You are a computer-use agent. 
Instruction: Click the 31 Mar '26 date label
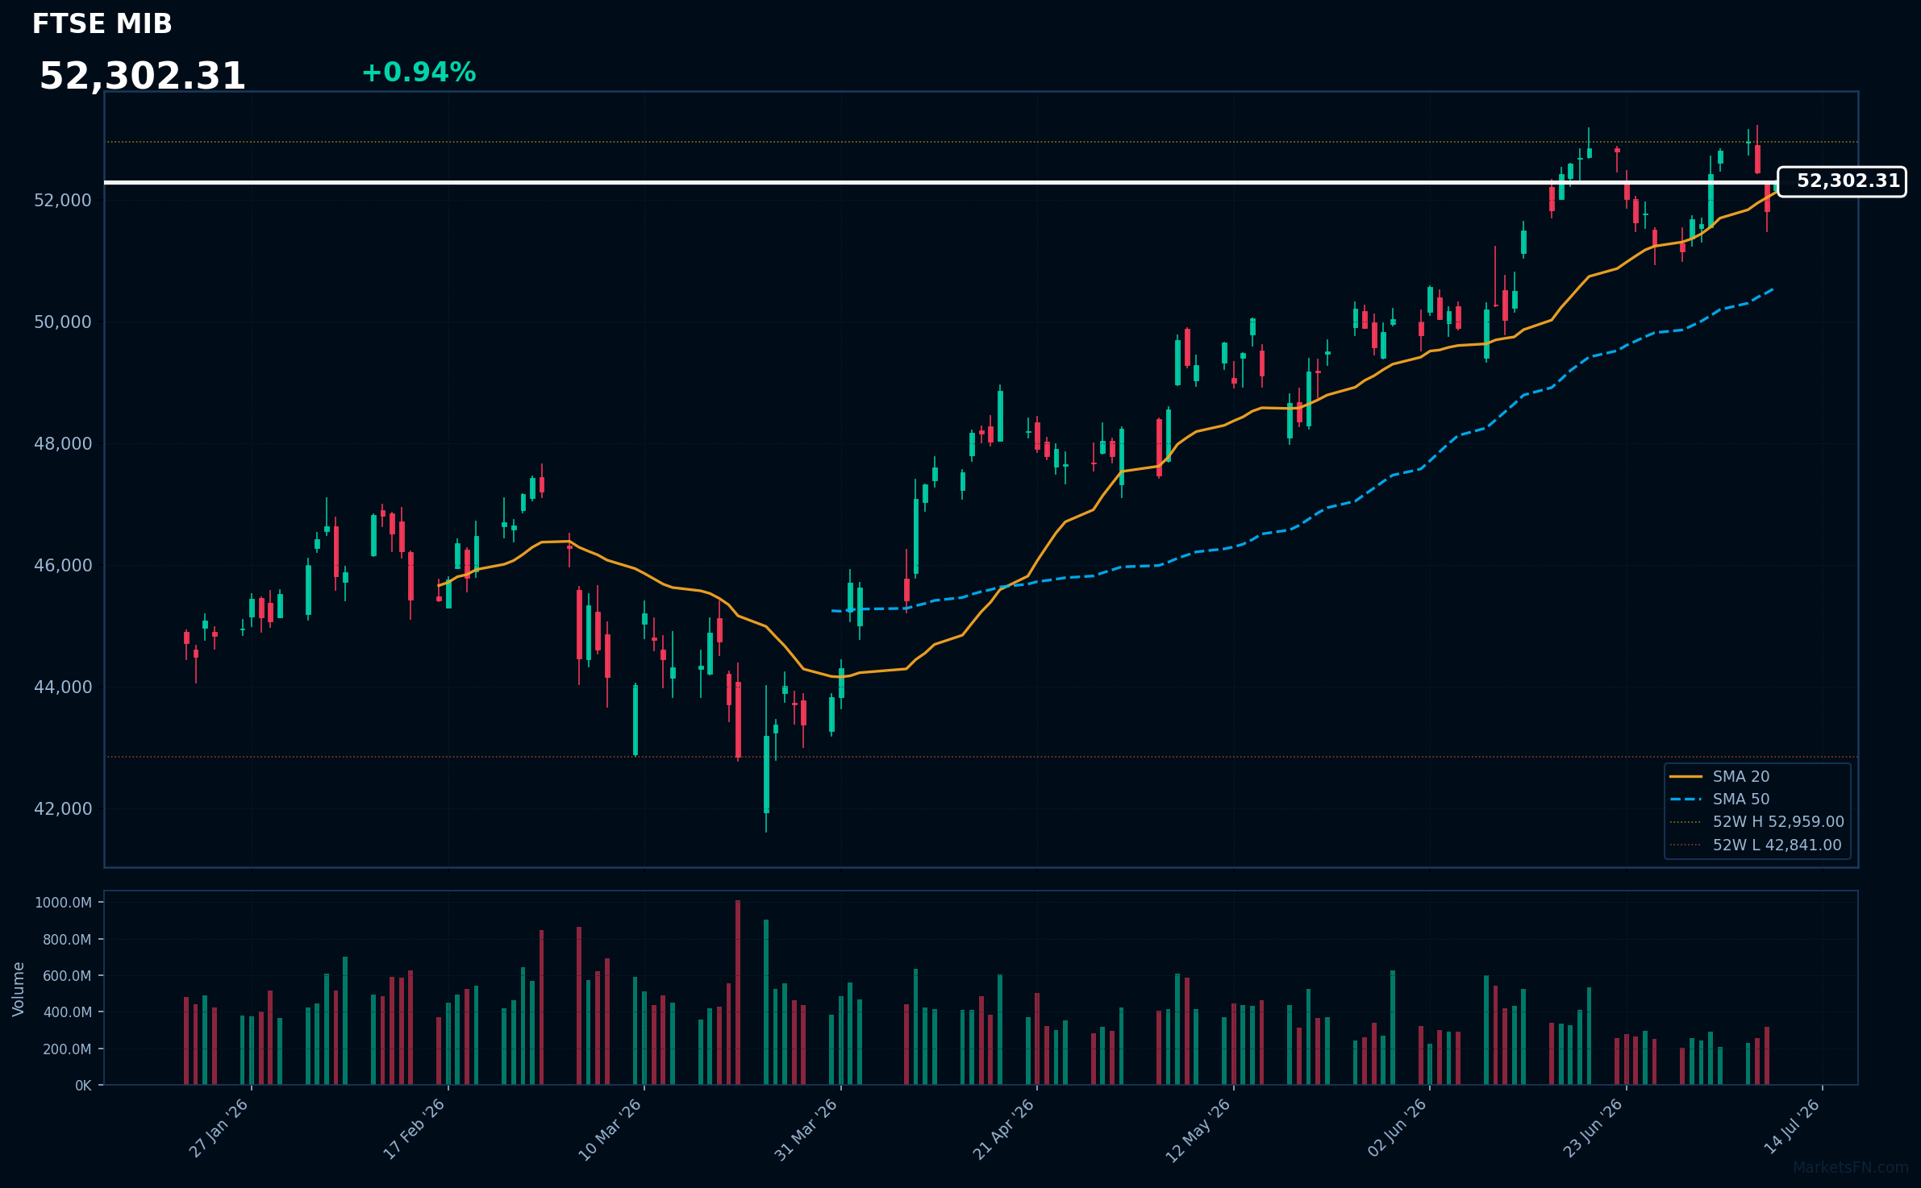pos(806,1129)
